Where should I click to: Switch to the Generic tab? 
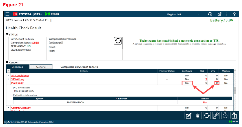pos(41,67)
